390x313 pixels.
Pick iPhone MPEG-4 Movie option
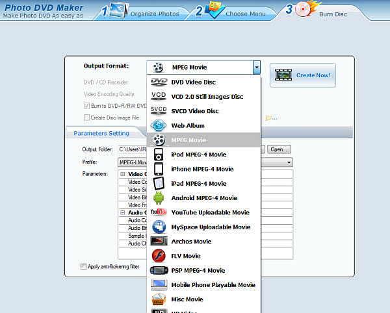click(203, 169)
